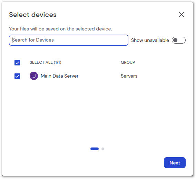Screen dimensions: 196x179
Task: Click the SELECT ALL (1/1) label
Action: click(x=45, y=62)
